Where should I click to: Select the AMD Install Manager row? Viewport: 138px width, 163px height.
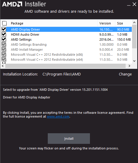[69, 50]
